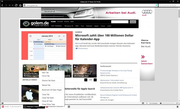The width and height of the screenshot is (180, 109).
Task: Click the golem site search box
Action: click(120, 22)
